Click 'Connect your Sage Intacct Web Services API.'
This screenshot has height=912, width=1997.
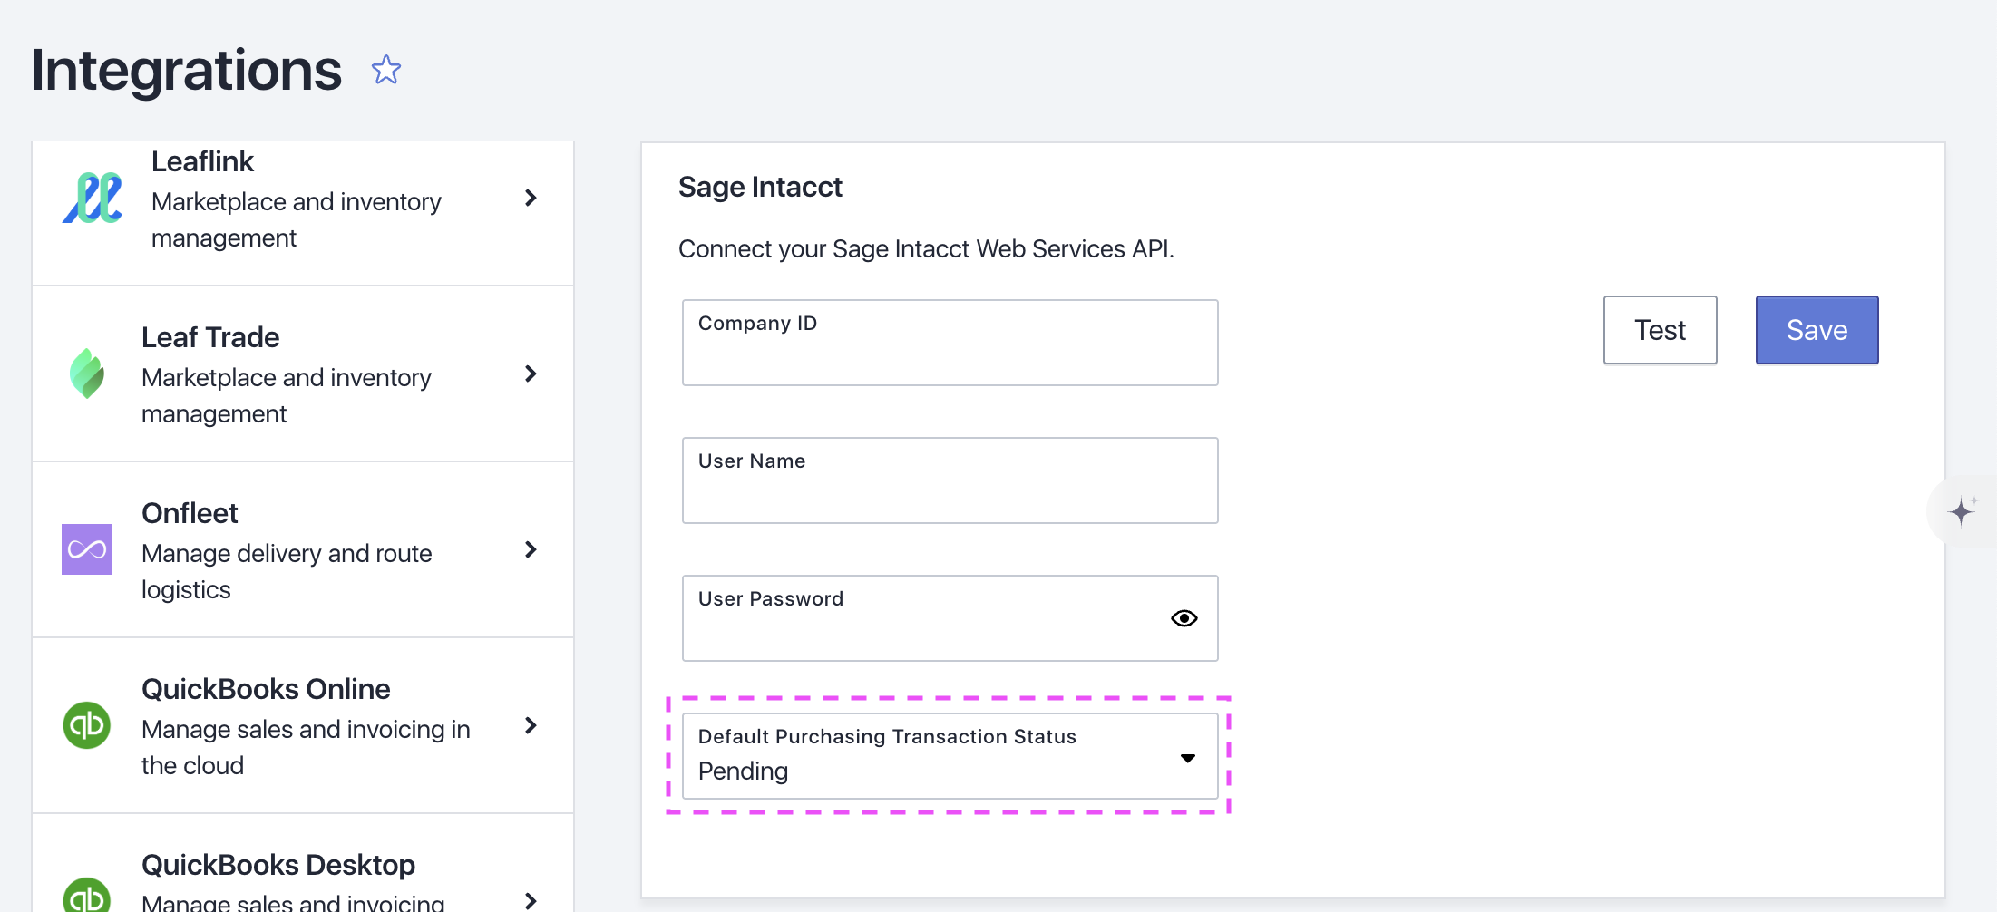[x=926, y=248]
